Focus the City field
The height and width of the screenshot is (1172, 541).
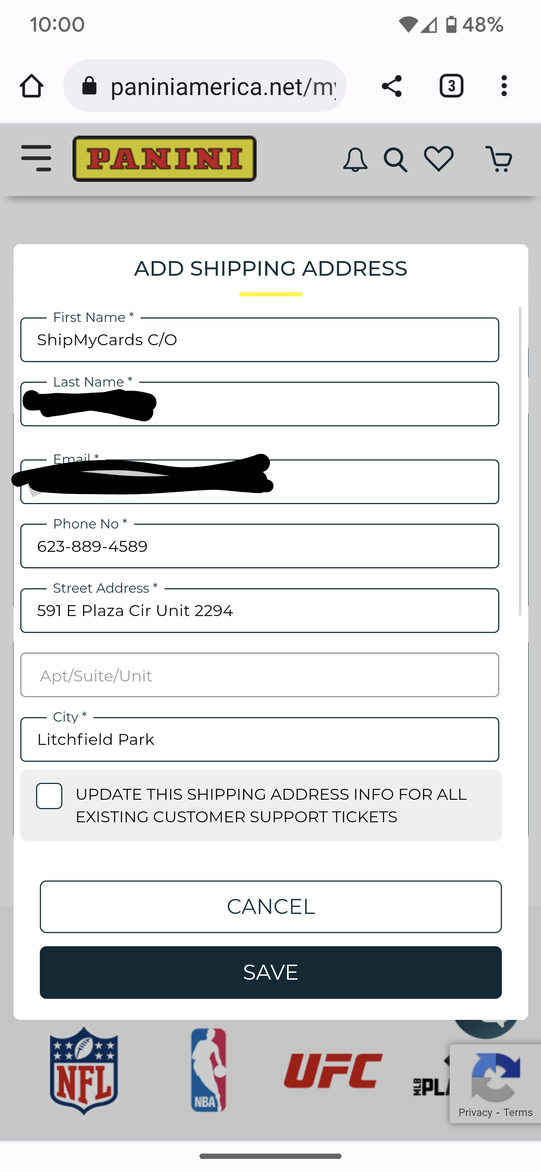click(260, 739)
